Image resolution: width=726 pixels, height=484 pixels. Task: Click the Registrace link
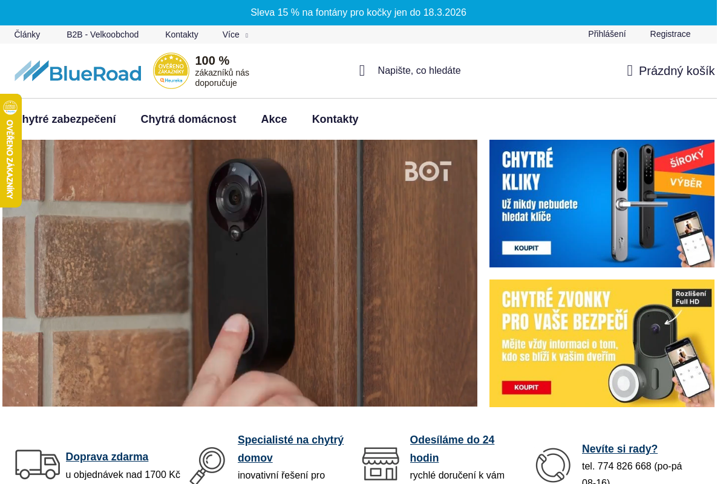670,34
